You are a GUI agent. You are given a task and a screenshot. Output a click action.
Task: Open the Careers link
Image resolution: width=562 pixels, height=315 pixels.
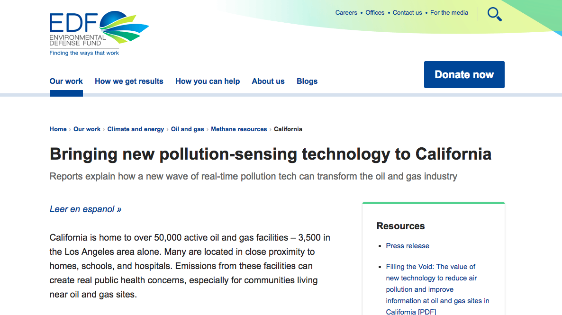(x=346, y=12)
